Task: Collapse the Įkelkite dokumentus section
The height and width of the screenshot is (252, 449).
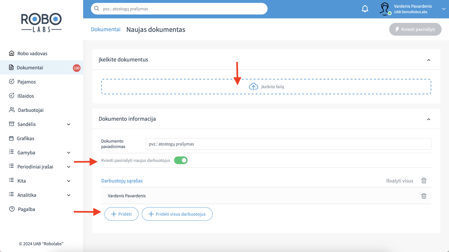Action: point(429,60)
